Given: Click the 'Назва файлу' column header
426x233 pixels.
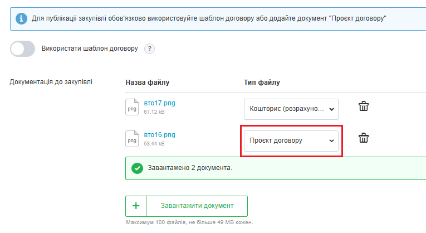Looking at the screenshot, I should tap(148, 82).
